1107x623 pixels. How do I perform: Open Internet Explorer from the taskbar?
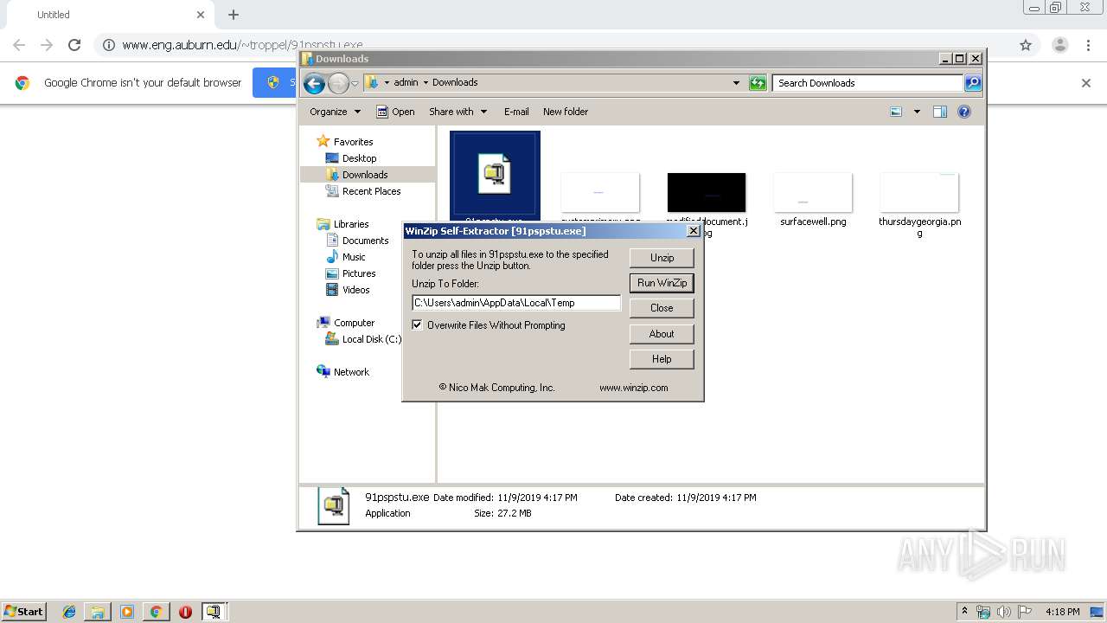coord(69,612)
